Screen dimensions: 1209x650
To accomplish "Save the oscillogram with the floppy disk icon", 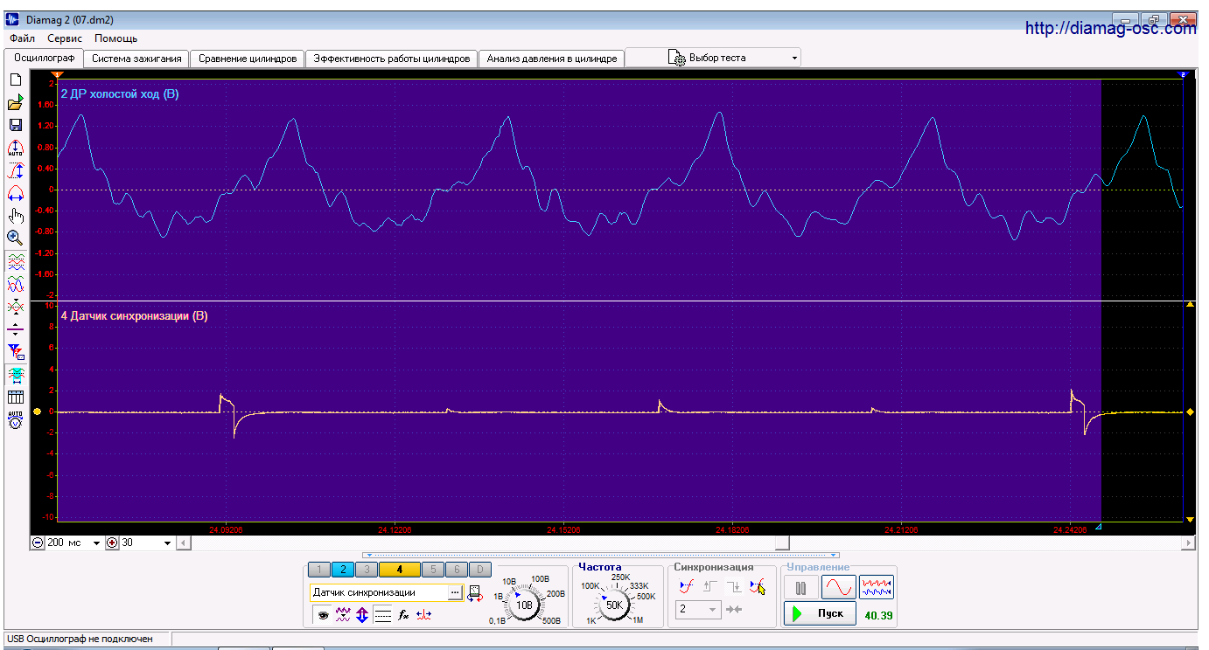I will click(x=15, y=125).
